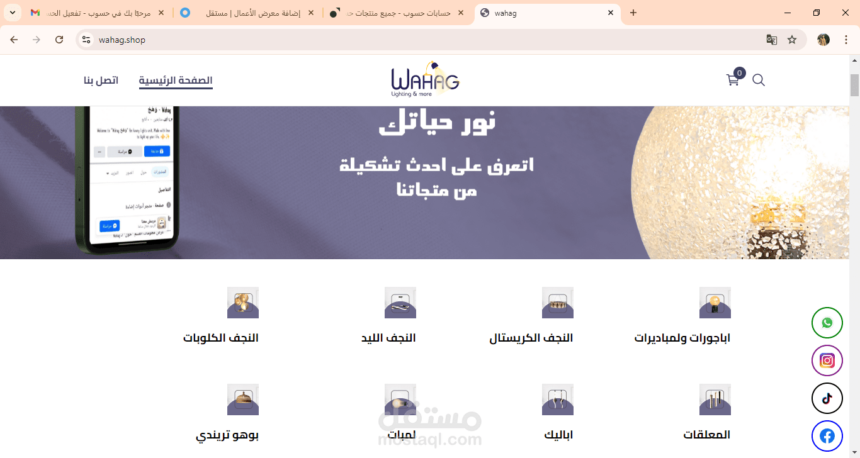Image resolution: width=860 pixels, height=458 pixels.
Task: Open a new browser tab with plus
Action: [633, 13]
